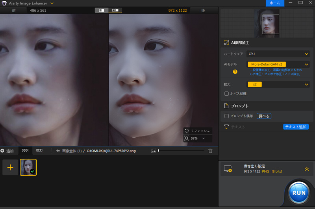Click the plus tile to add an image
The height and width of the screenshot is (209, 315).
10,167
